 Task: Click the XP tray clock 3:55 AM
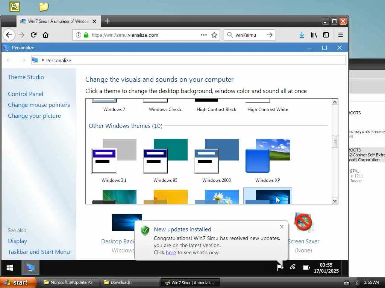[x=371, y=282]
